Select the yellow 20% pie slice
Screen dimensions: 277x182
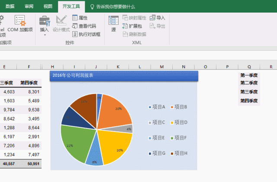[x=115, y=146]
